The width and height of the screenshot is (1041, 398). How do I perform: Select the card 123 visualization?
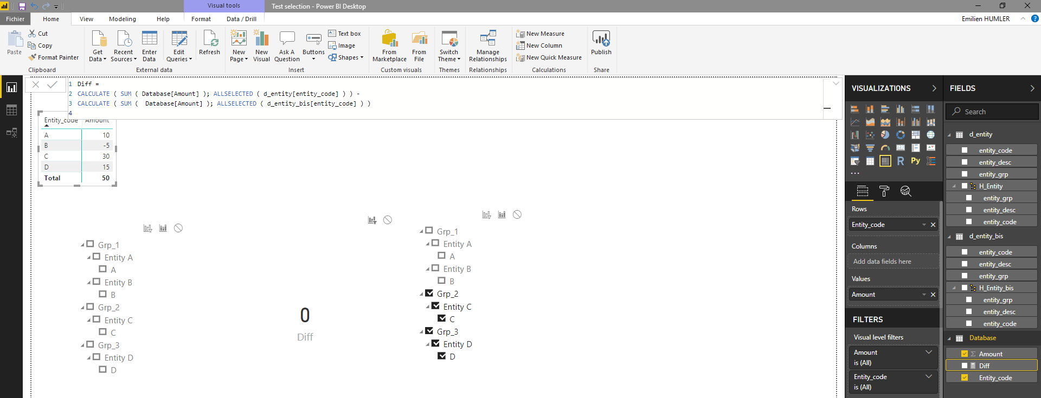pyautogui.click(x=900, y=148)
